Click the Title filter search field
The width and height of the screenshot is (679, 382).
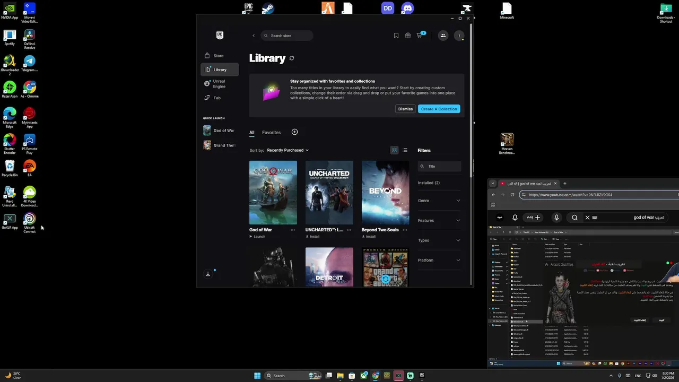pos(439,166)
